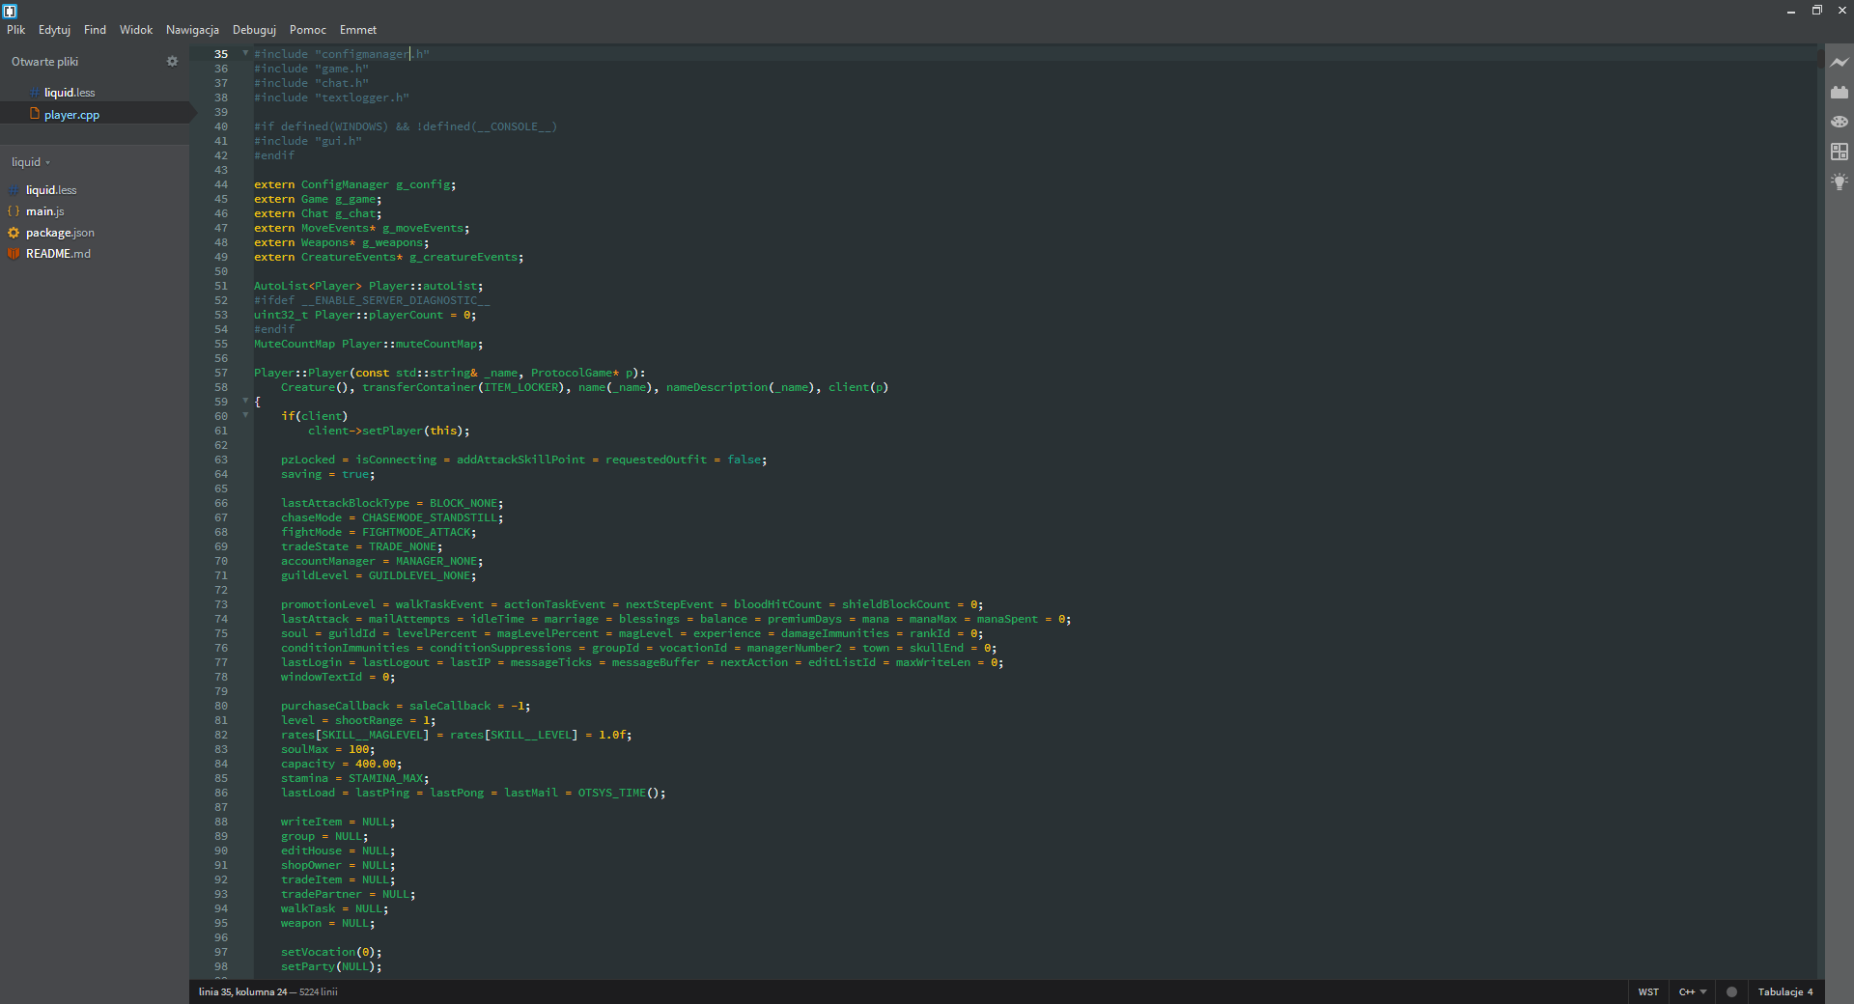Select player.cpp in open files list
Viewport: 1854px width, 1004px height.
72,114
